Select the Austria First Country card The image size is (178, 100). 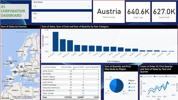point(109,12)
